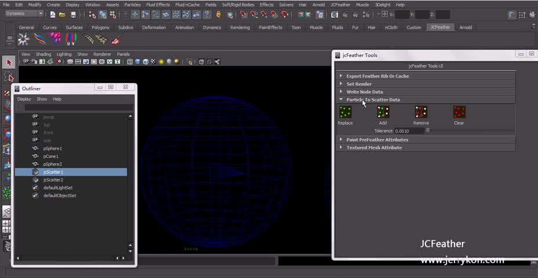Select pCone1 in the Outliner
The height and width of the screenshot is (278, 538).
tap(50, 156)
